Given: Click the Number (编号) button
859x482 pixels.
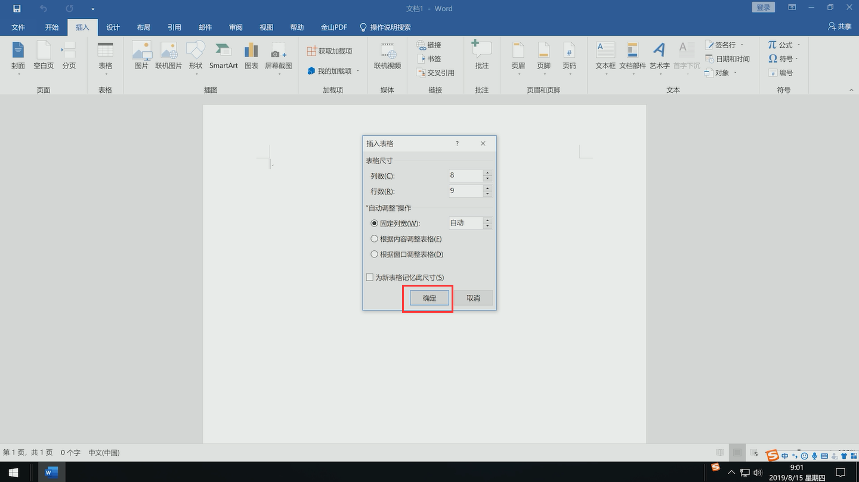Looking at the screenshot, I should tap(780, 72).
